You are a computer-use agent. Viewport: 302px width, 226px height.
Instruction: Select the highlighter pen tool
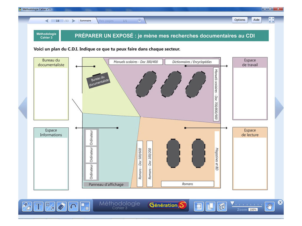pyautogui.click(x=27, y=207)
